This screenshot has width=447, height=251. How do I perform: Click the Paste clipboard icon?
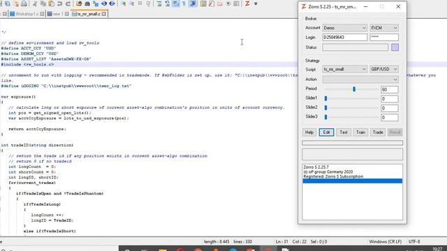52,3
